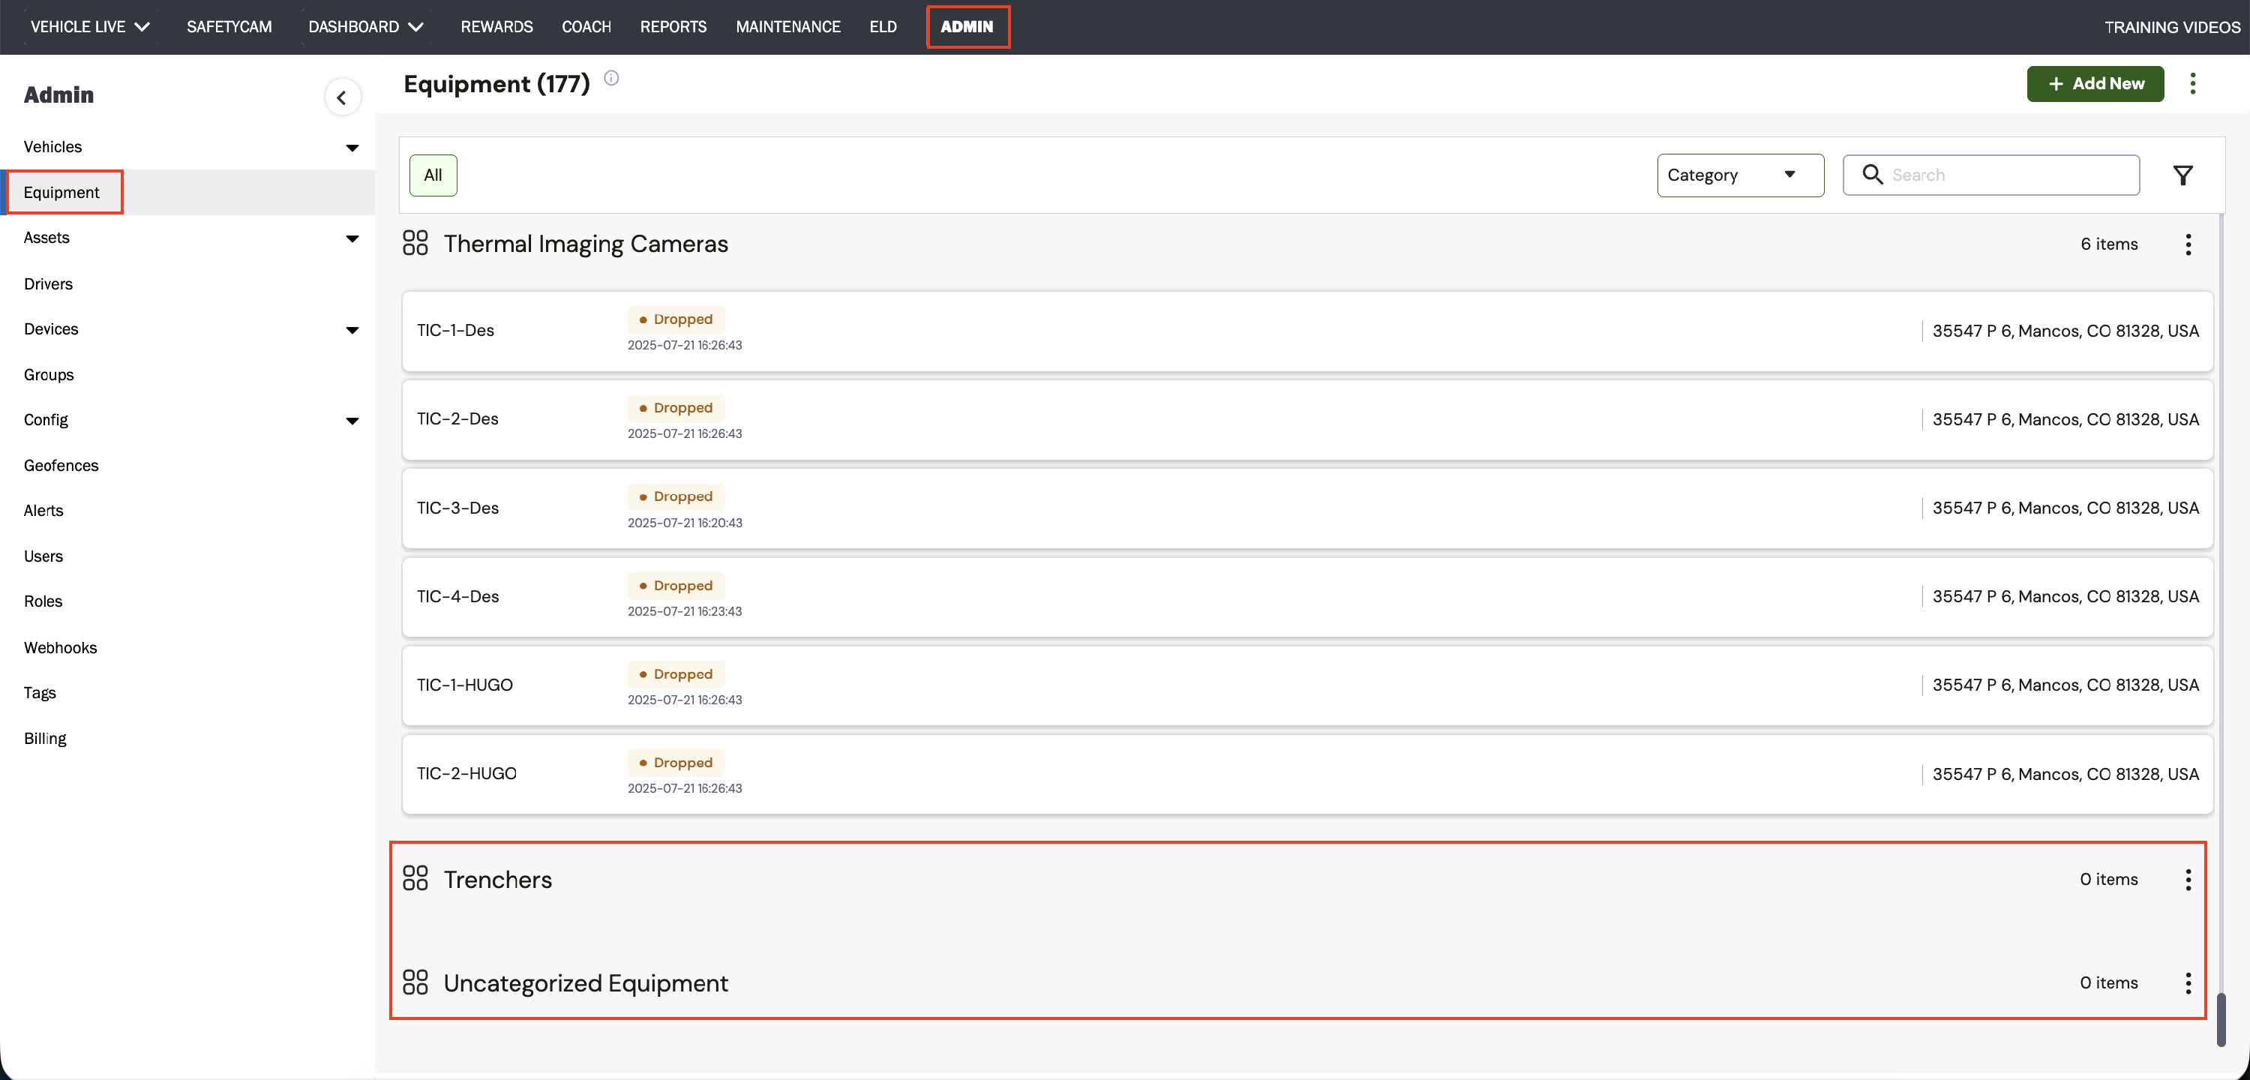Toggle the All filter chip
This screenshot has width=2250, height=1080.
coord(432,175)
